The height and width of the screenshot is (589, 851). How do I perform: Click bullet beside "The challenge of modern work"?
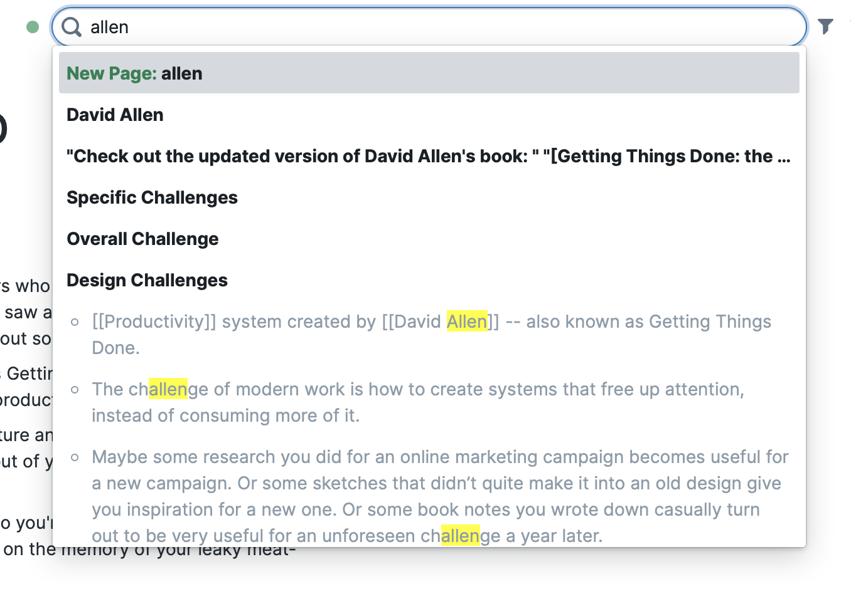75,390
